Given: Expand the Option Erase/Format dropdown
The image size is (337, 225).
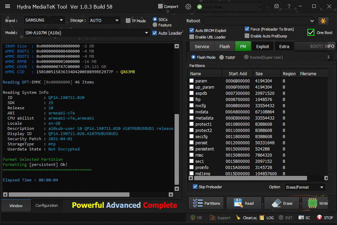Looking at the screenshot, I should click(x=305, y=187).
